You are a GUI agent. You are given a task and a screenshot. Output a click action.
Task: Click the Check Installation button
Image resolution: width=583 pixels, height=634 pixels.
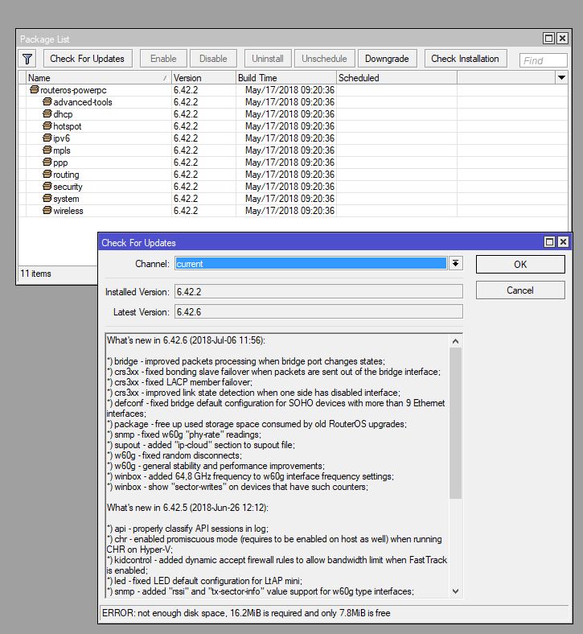click(465, 59)
